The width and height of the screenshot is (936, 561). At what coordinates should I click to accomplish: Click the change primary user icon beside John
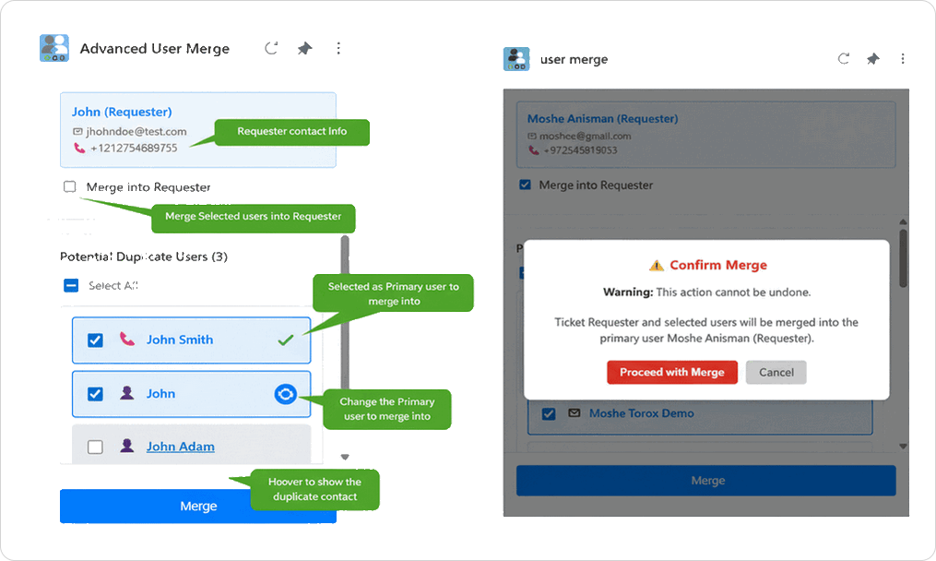286,394
